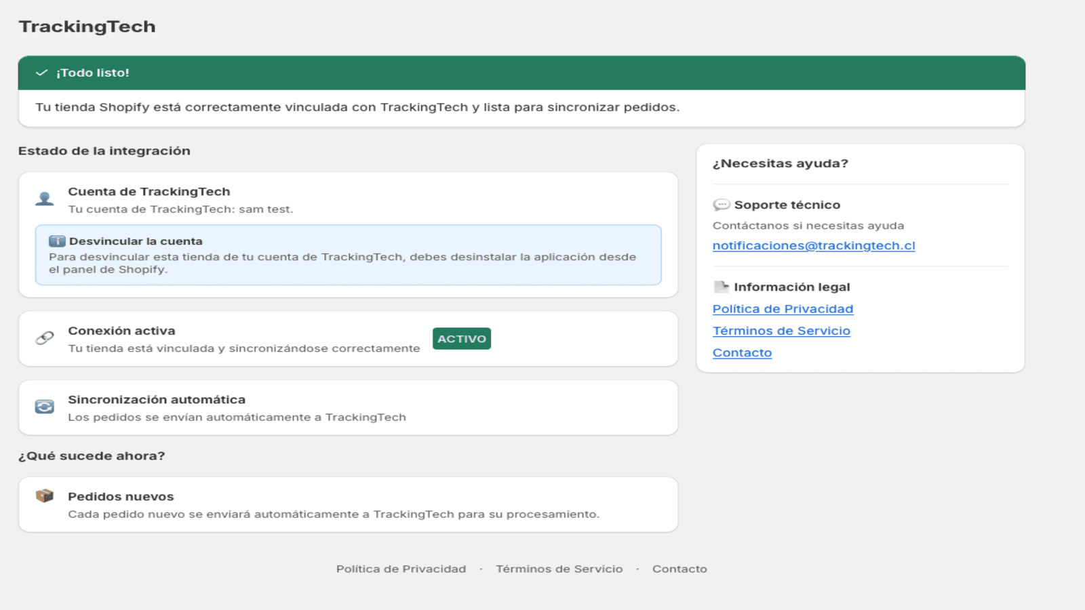This screenshot has width=1085, height=610.
Task: Open the Contacto link in help panel
Action: [742, 352]
